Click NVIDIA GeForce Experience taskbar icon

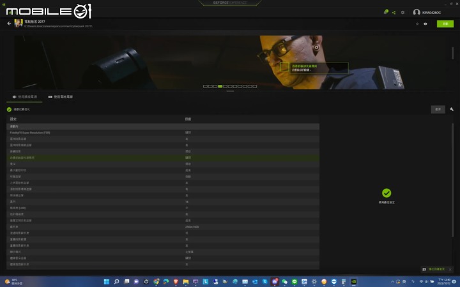click(354, 281)
